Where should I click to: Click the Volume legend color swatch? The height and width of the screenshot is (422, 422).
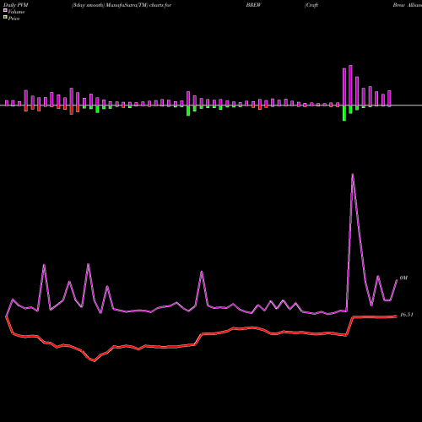pos(5,10)
